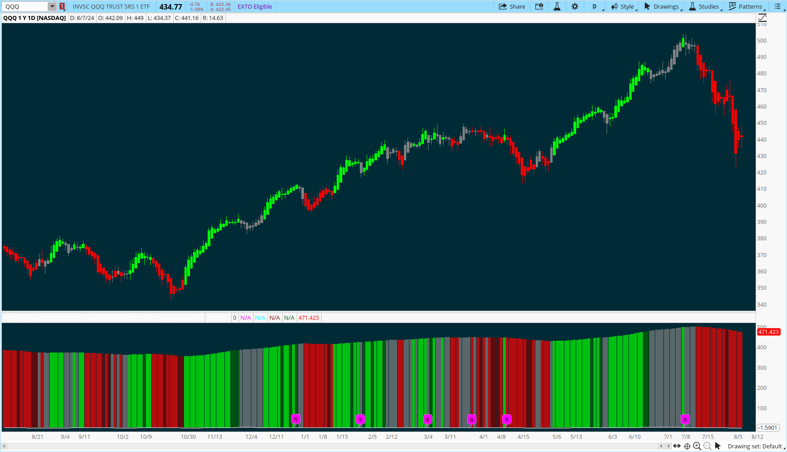Viewport: 787px width, 452px height.
Task: Click the -4.76 net change value
Action: [x=194, y=4]
